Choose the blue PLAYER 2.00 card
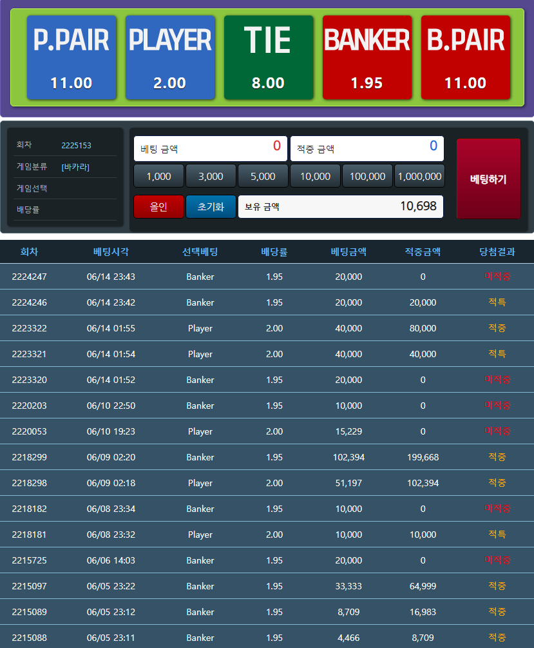Screen dimensions: 534x648 click(170, 57)
